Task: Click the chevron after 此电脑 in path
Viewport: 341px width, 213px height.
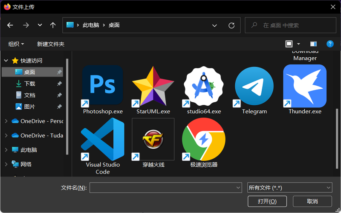Action: pos(104,25)
